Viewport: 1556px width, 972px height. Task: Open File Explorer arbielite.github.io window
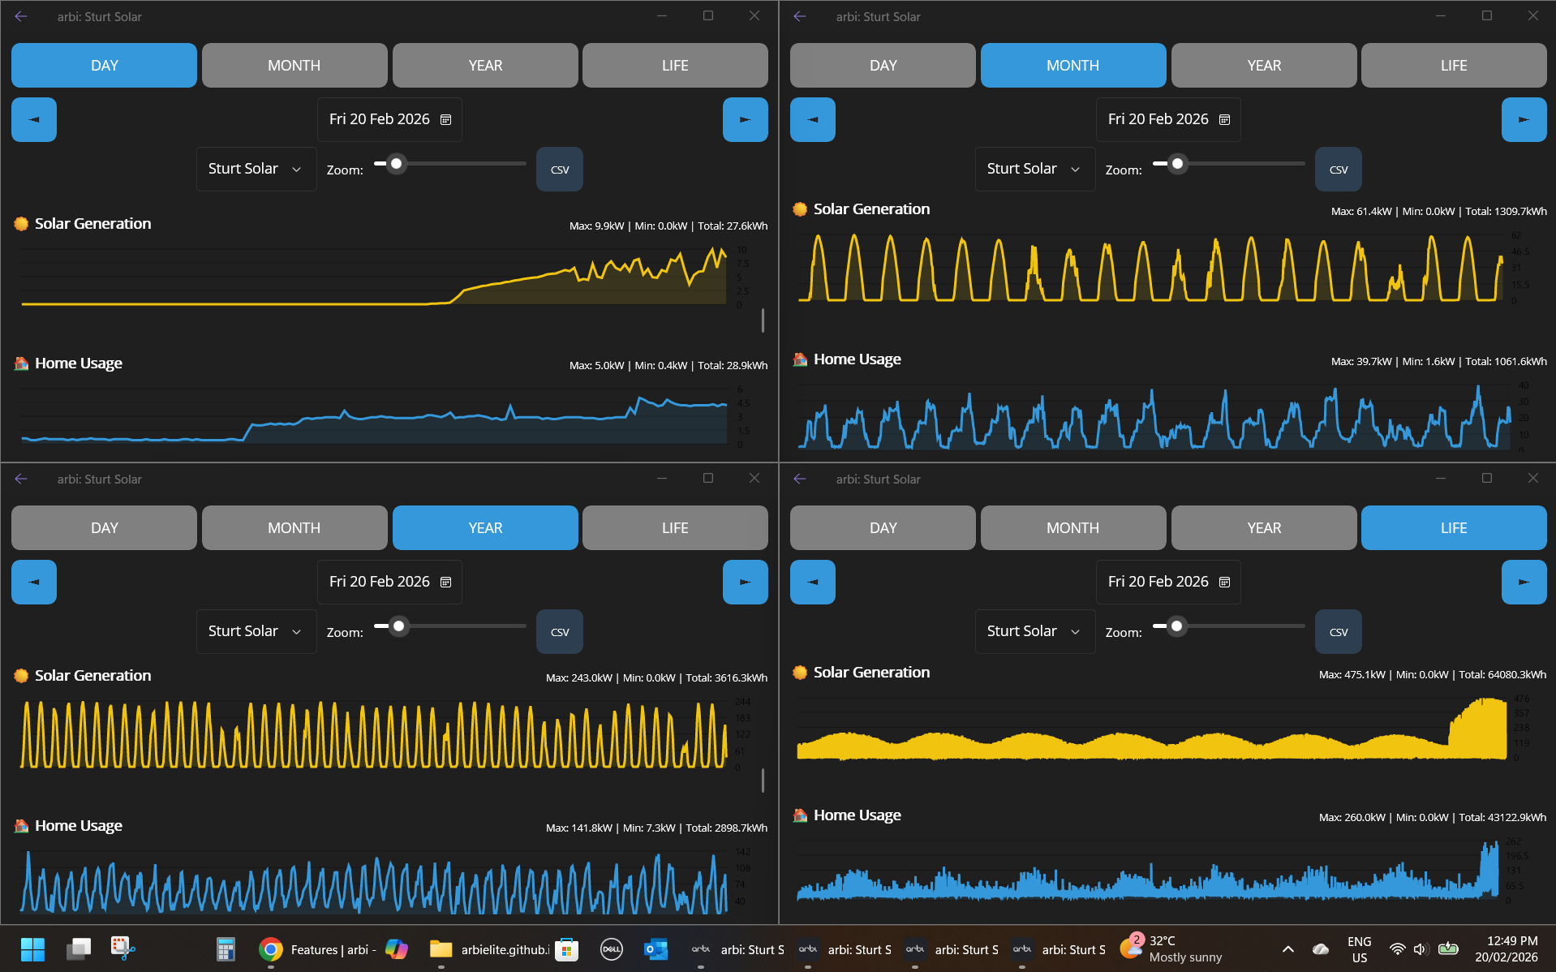489,949
